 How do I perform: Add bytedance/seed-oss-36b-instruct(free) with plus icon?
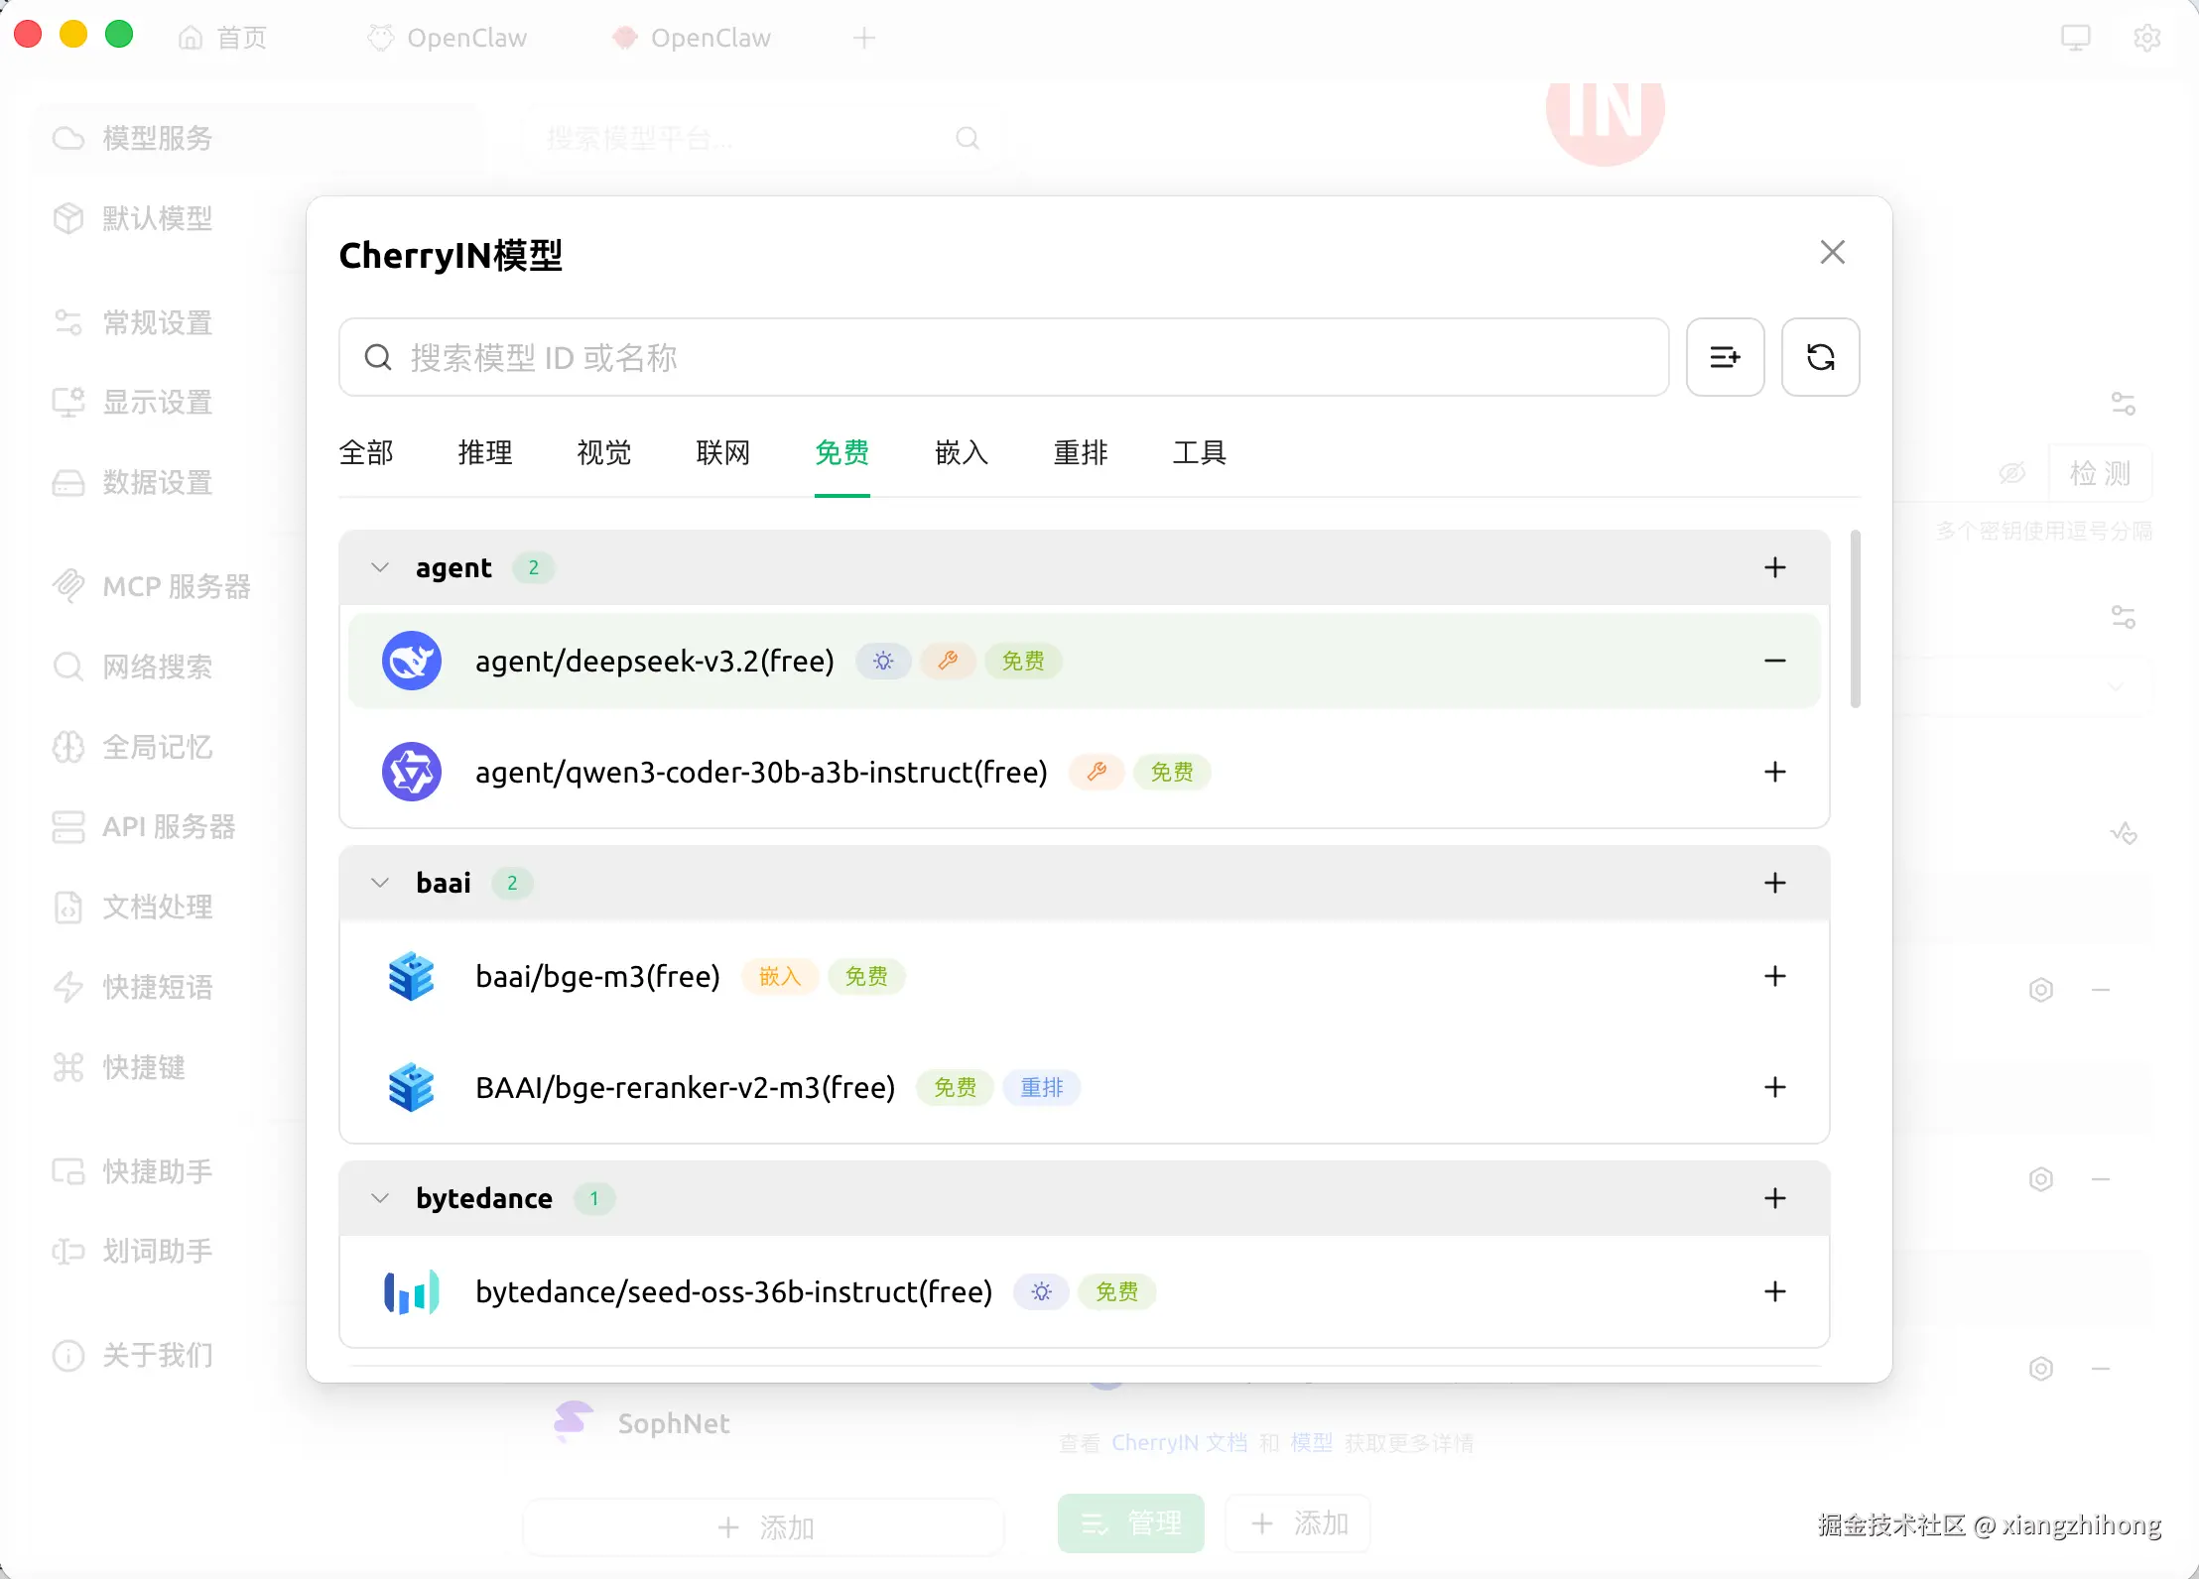point(1774,1291)
